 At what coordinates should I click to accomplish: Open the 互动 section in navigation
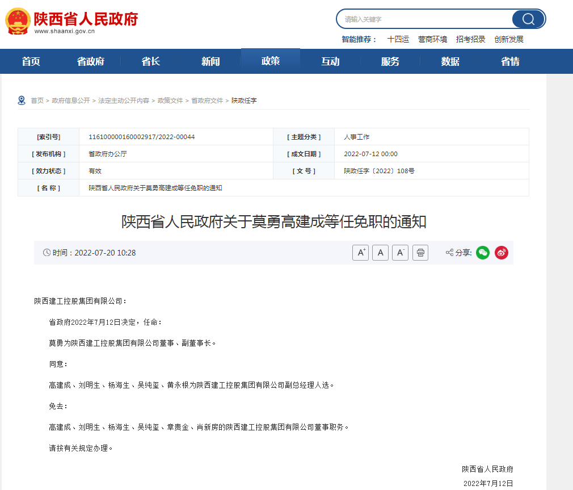(x=331, y=61)
